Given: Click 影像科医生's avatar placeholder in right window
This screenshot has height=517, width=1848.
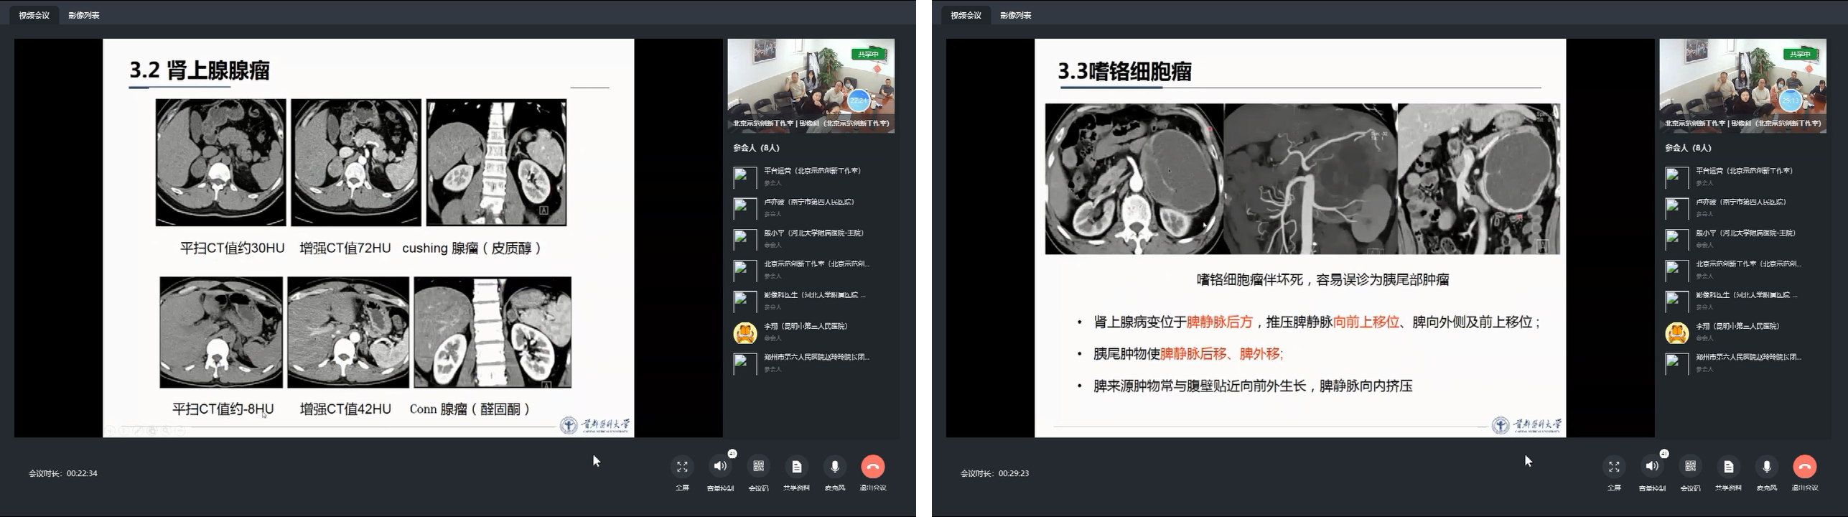Looking at the screenshot, I should (1676, 301).
